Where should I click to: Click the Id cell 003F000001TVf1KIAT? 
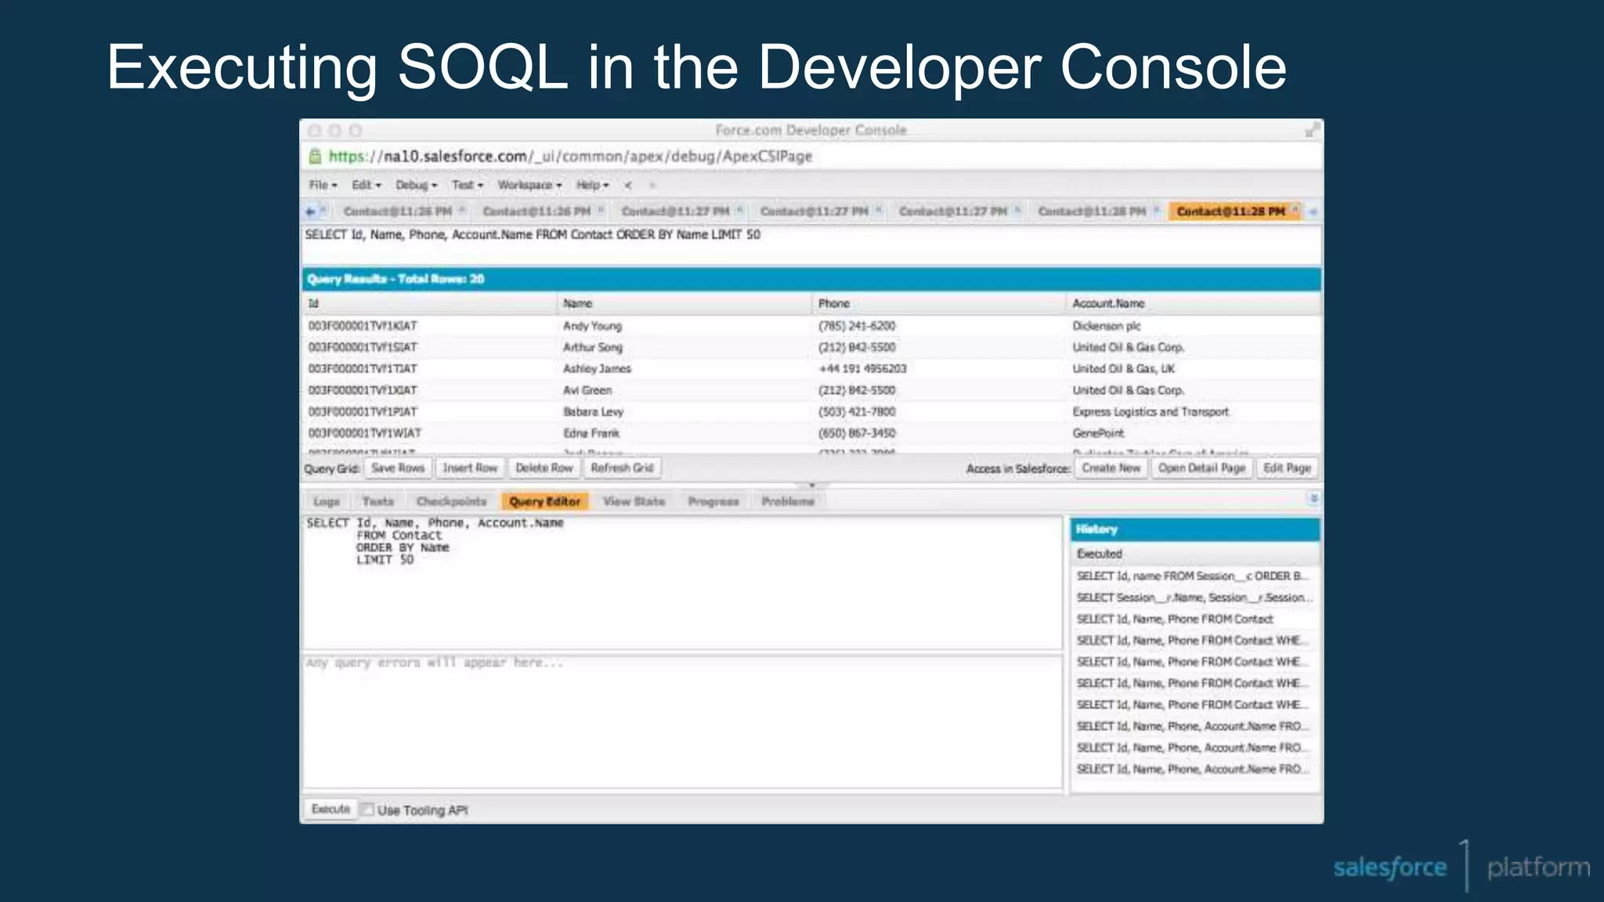pyautogui.click(x=363, y=326)
